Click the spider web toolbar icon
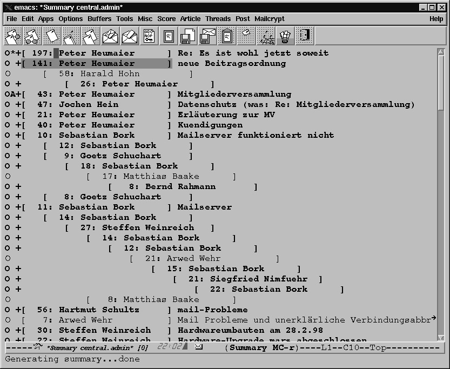The width and height of the screenshot is (450, 369). [265, 36]
